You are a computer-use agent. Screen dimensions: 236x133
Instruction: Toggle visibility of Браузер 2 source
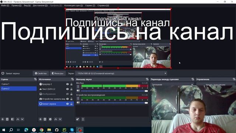(67, 84)
